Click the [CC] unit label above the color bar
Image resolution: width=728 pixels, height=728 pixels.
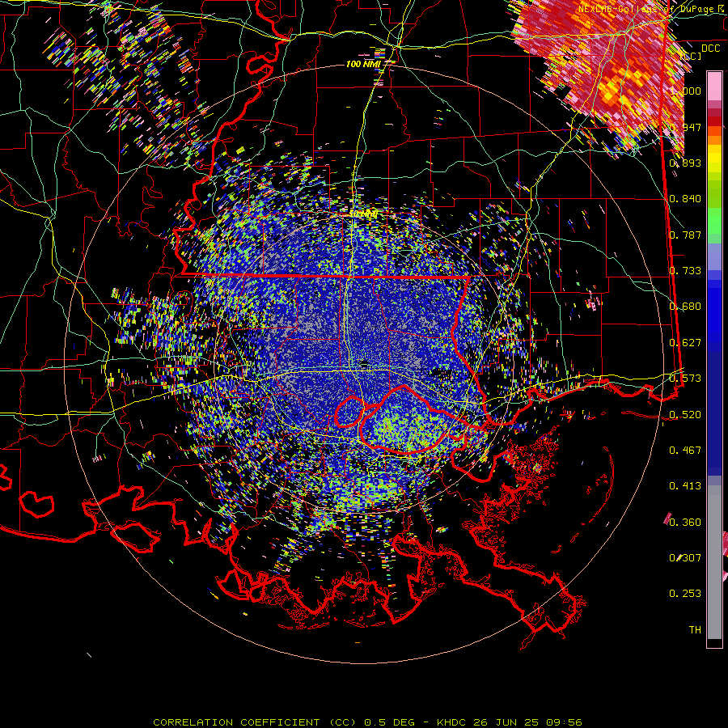(x=692, y=57)
